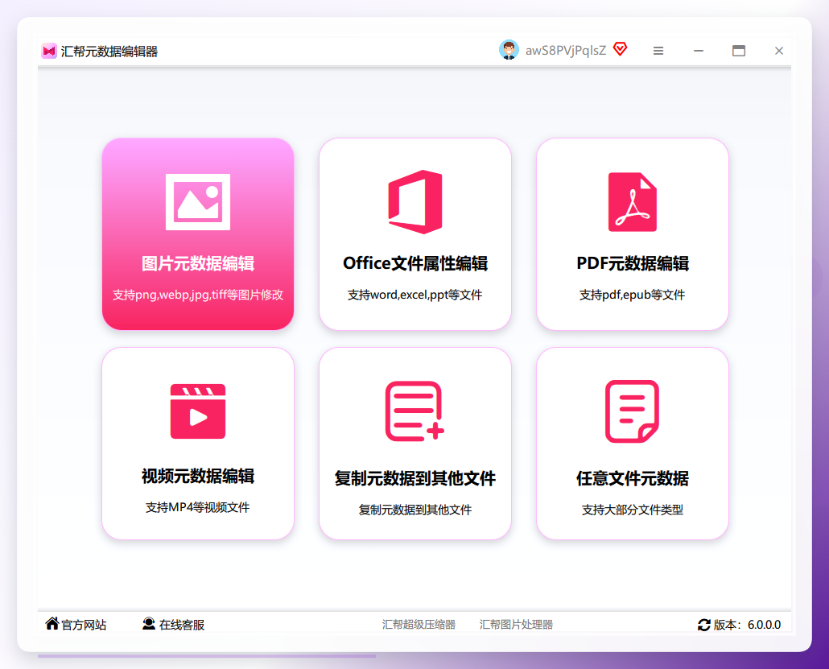Click the copy-metadata list icon with plus
This screenshot has height=669, width=829.
tap(415, 411)
